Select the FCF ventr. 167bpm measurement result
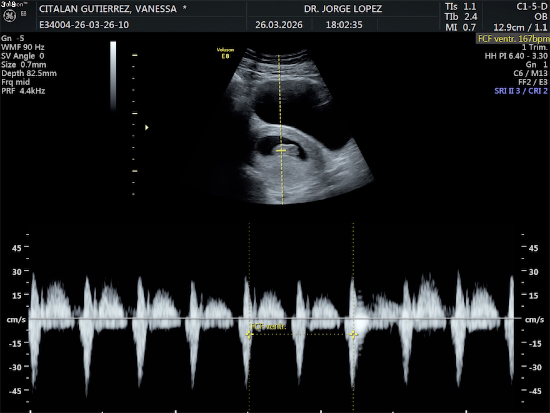Viewport: 550px width, 413px height. pos(513,39)
